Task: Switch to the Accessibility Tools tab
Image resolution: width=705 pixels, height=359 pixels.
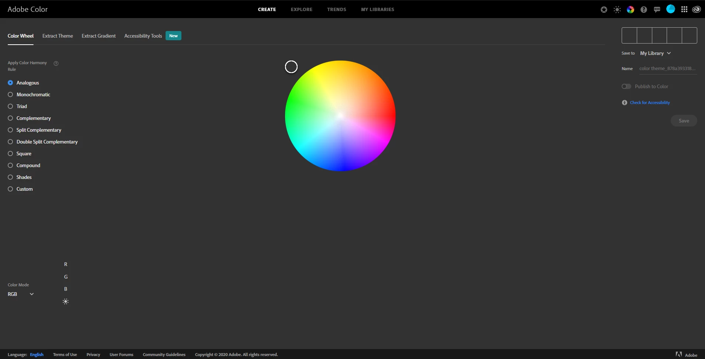Action: point(143,36)
